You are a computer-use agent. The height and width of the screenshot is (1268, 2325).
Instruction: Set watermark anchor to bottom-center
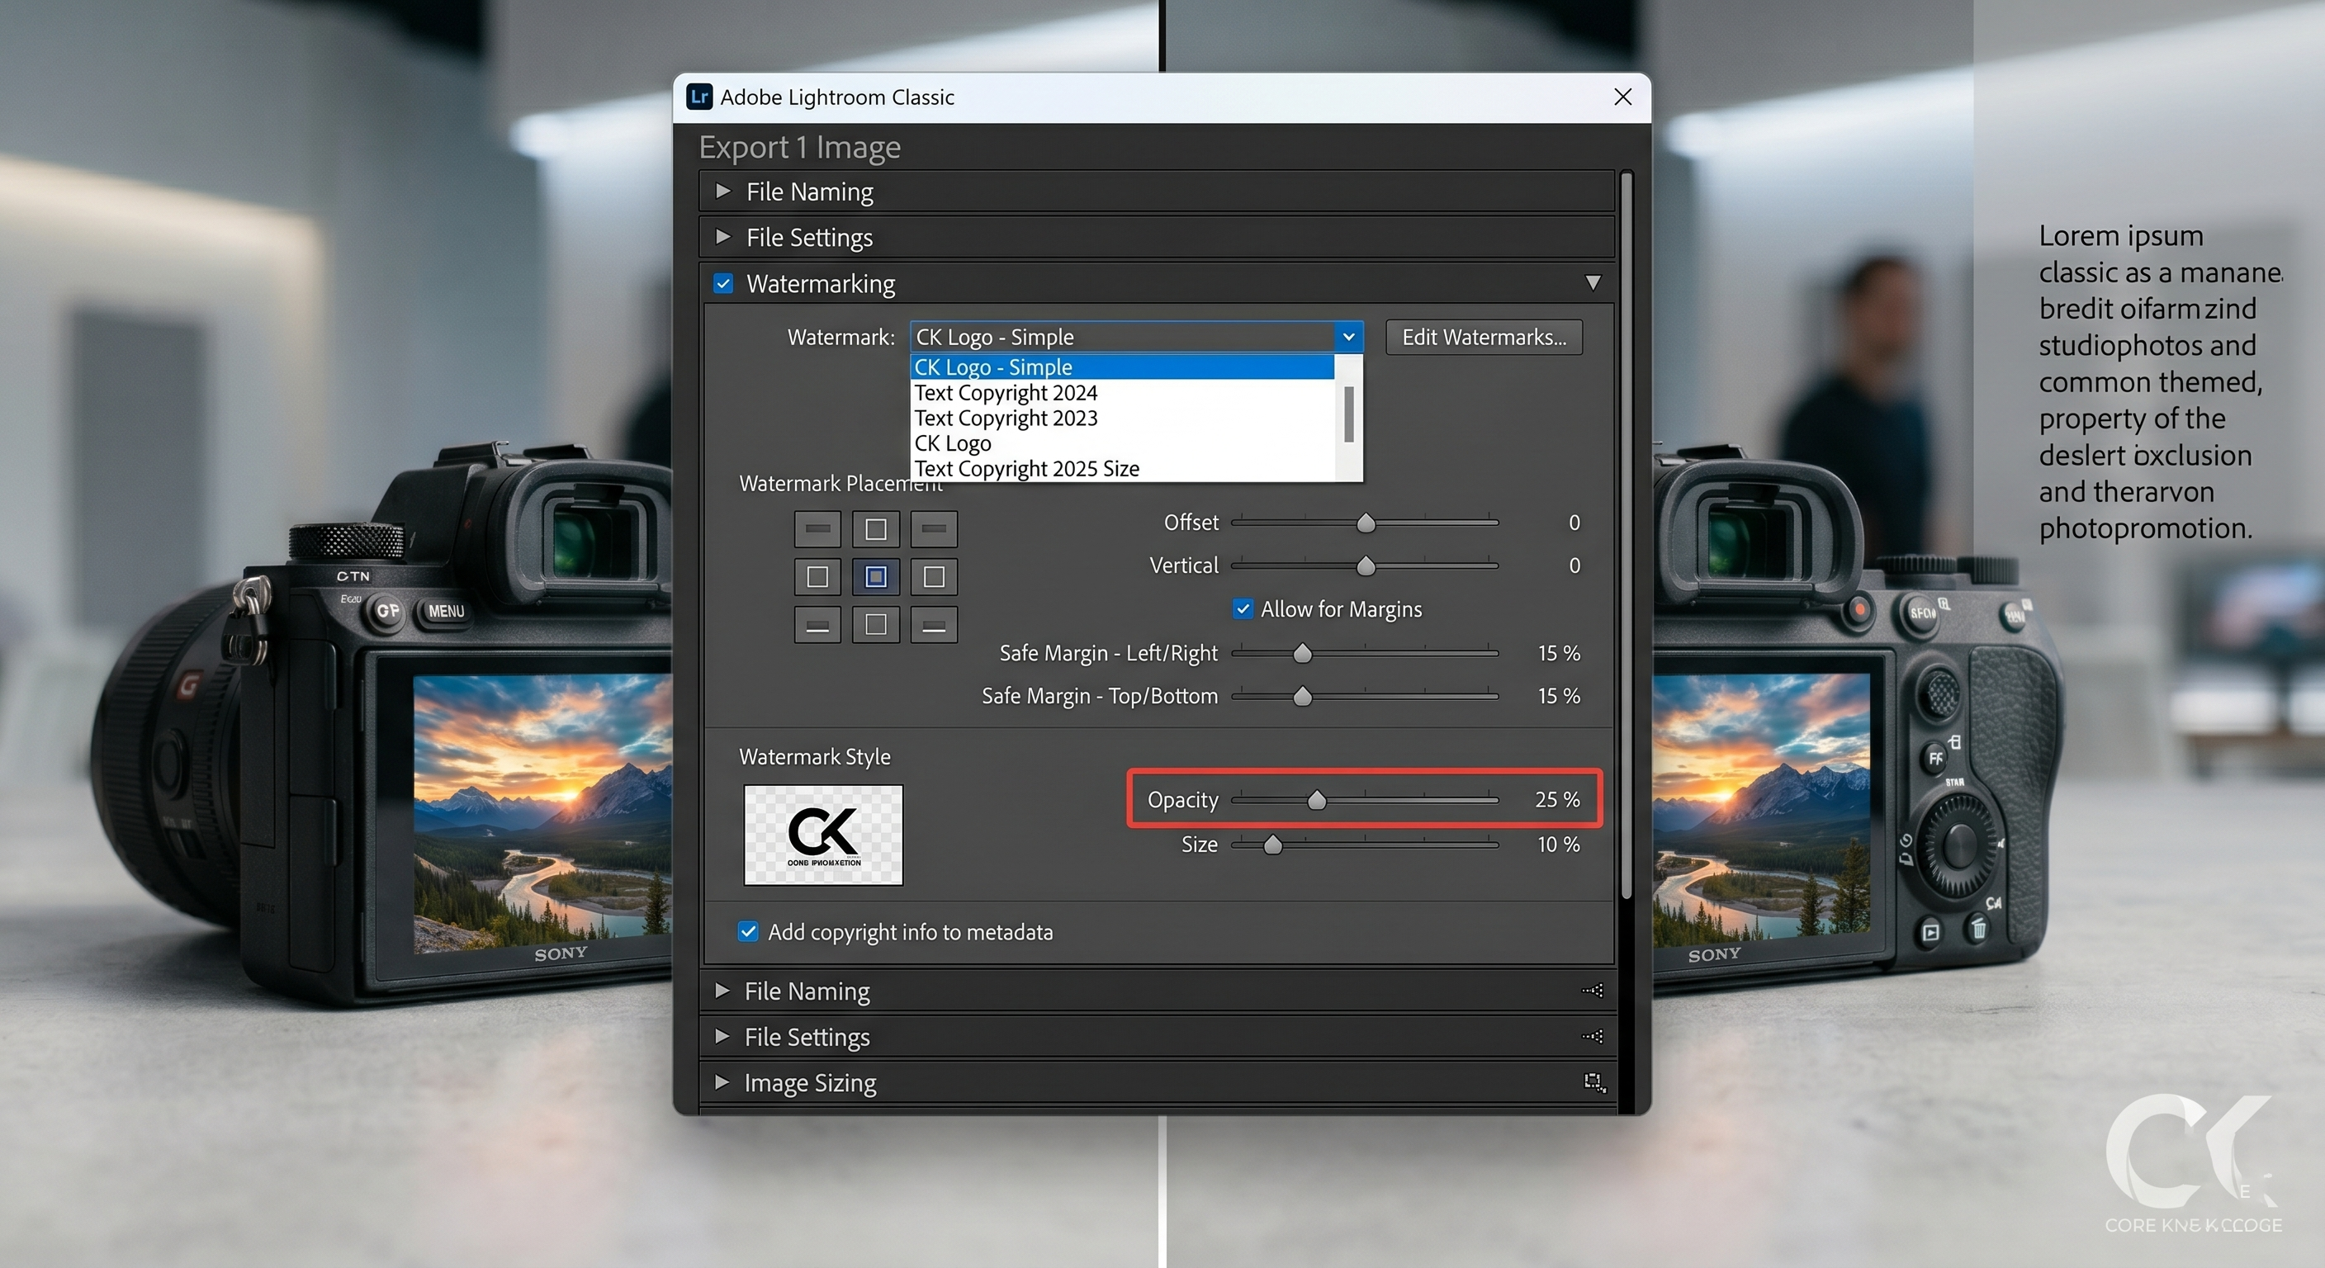(875, 625)
